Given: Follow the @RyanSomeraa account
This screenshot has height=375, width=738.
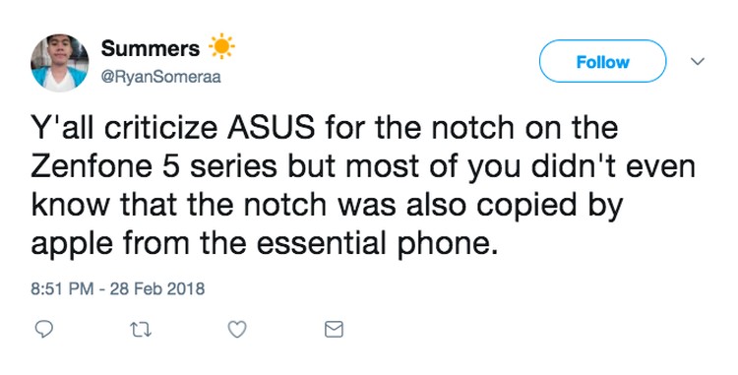Looking at the screenshot, I should point(602,62).
